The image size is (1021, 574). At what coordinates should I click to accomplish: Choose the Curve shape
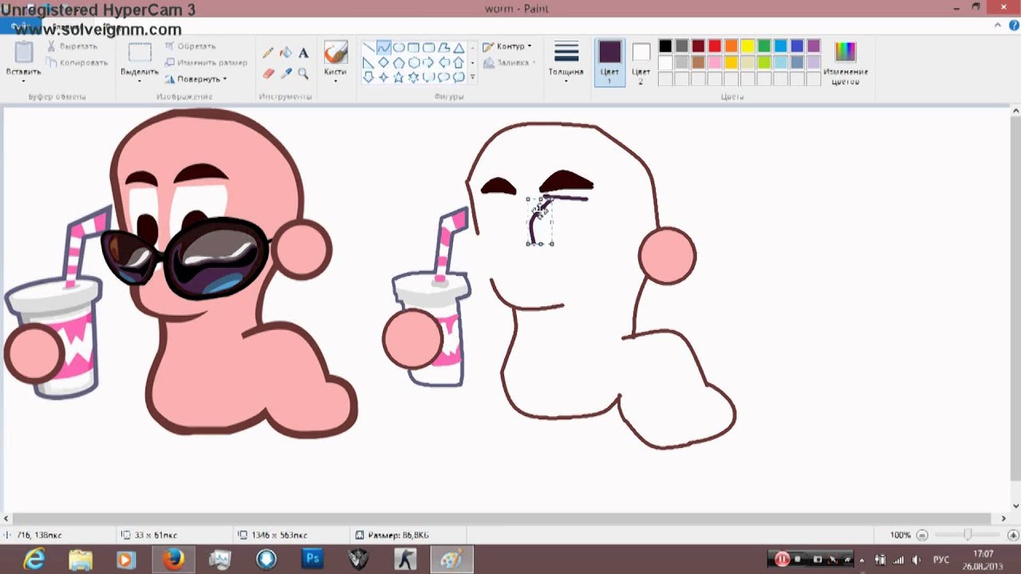click(384, 48)
